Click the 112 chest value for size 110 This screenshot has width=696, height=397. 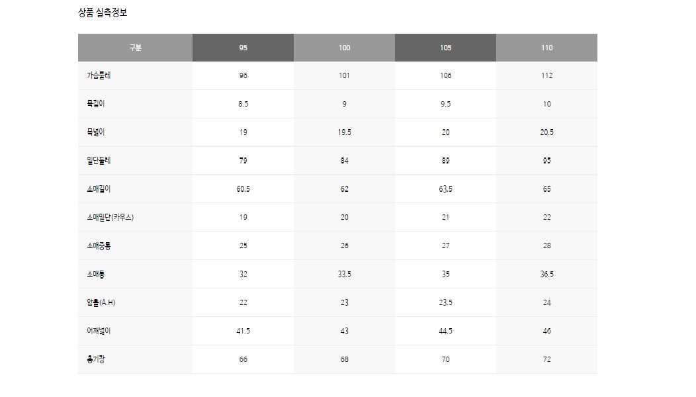[x=547, y=75]
